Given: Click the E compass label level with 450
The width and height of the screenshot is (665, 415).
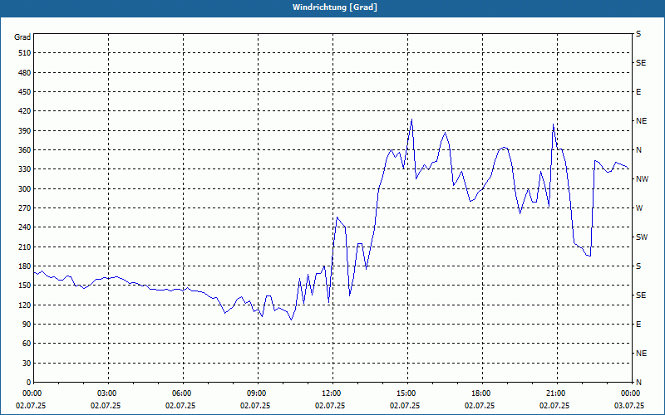Looking at the screenshot, I should (x=638, y=92).
